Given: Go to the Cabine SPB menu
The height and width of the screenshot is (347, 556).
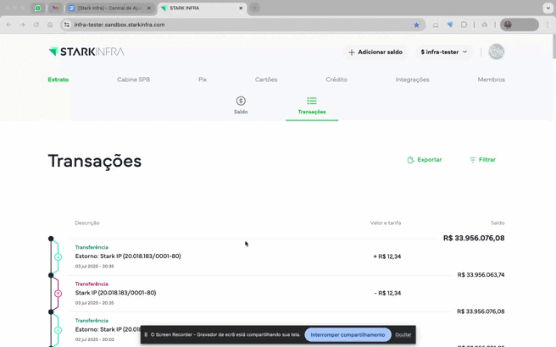Looking at the screenshot, I should pyautogui.click(x=133, y=80).
